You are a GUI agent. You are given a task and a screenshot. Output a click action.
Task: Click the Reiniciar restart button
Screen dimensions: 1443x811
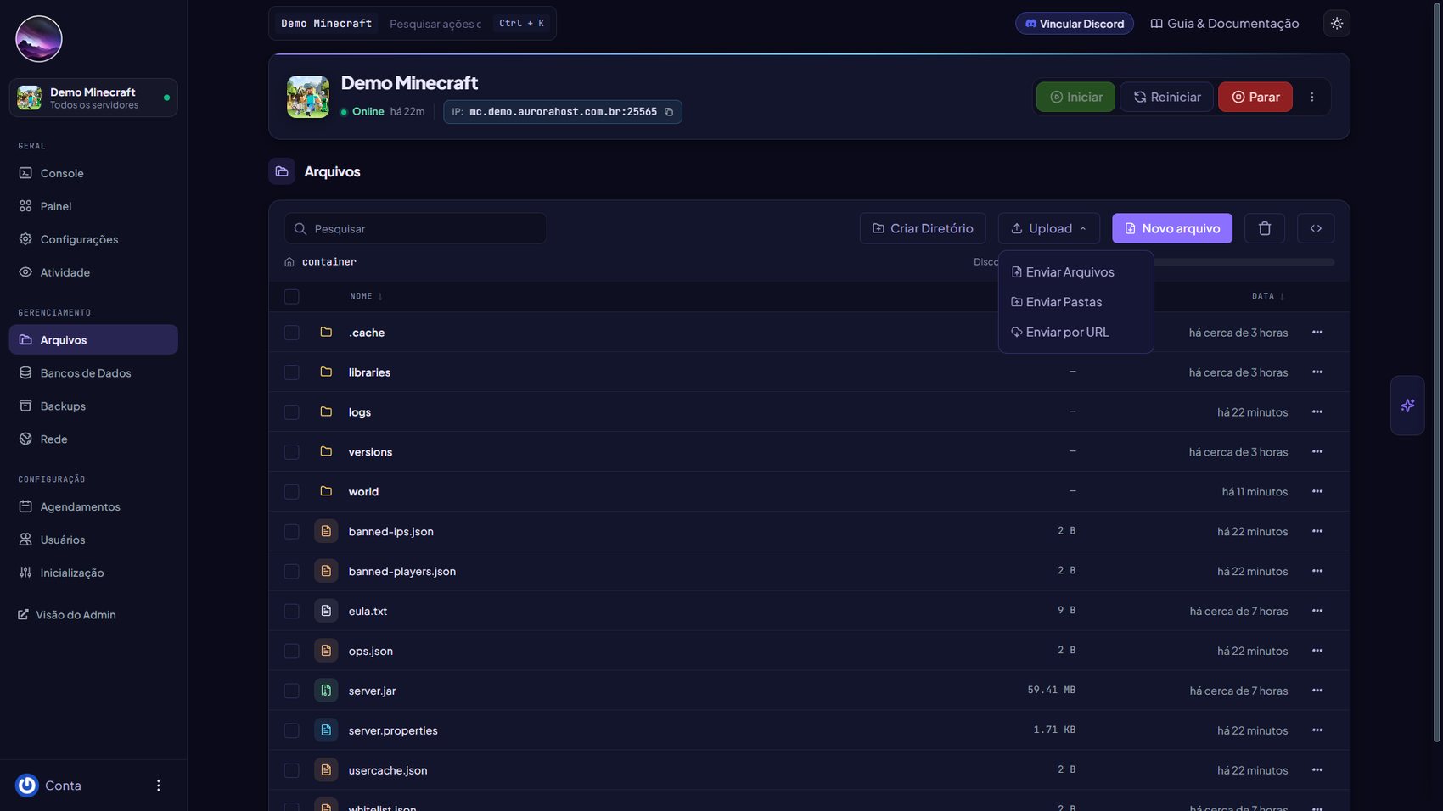coord(1166,97)
